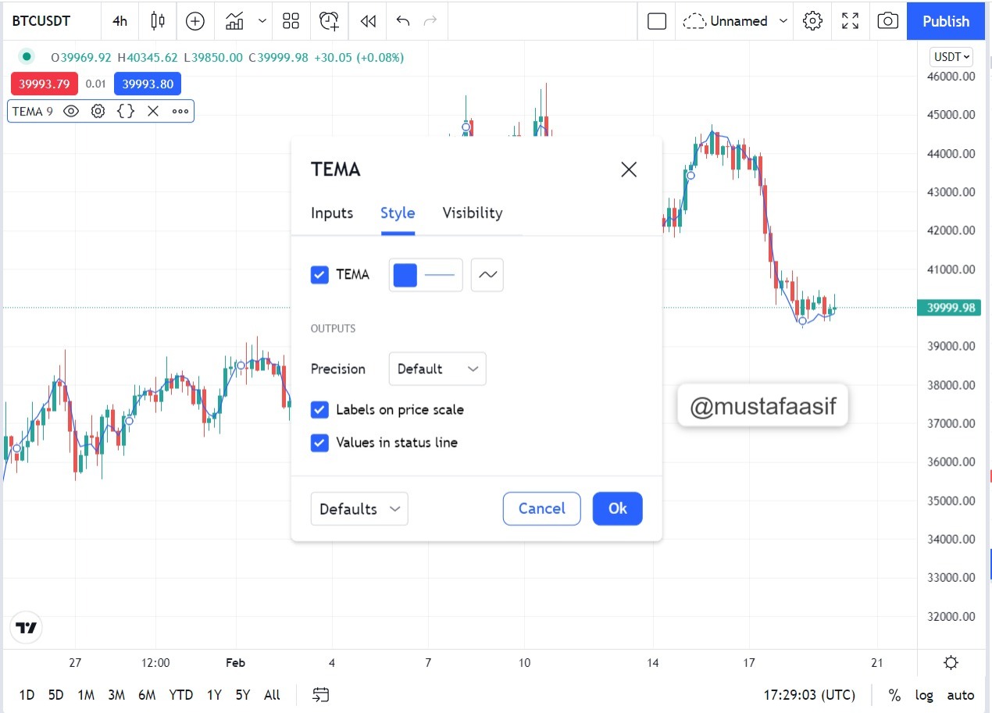The width and height of the screenshot is (992, 713).
Task: Open the Defaults dropdown in dialog
Action: tap(359, 509)
